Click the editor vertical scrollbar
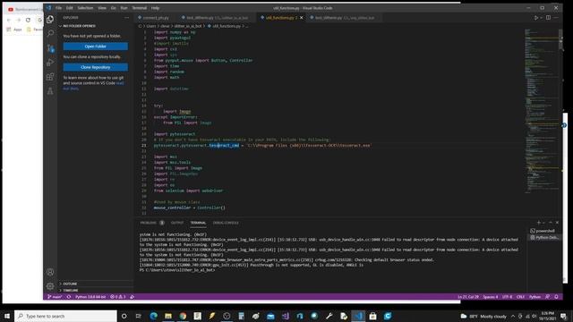 560,39
